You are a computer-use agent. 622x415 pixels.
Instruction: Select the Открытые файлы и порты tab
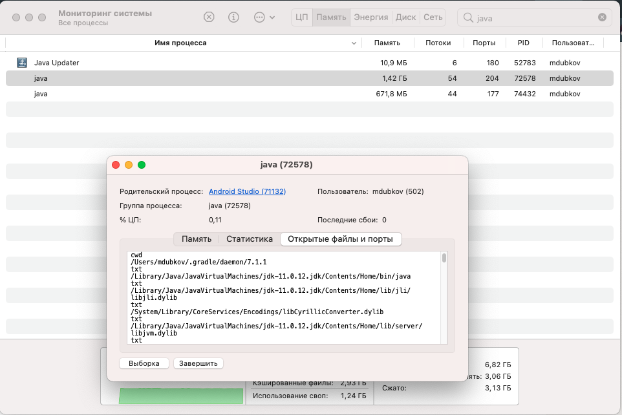[340, 239]
